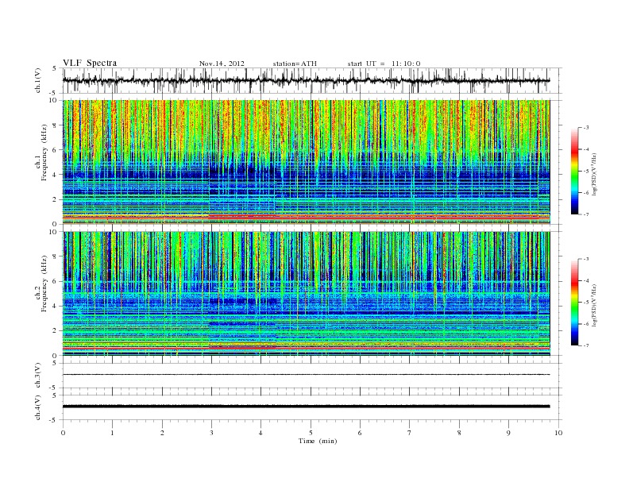Click the ch.2 "Frequency (kHz)" axis label
Screen dimensions: 629x486
[44, 283]
